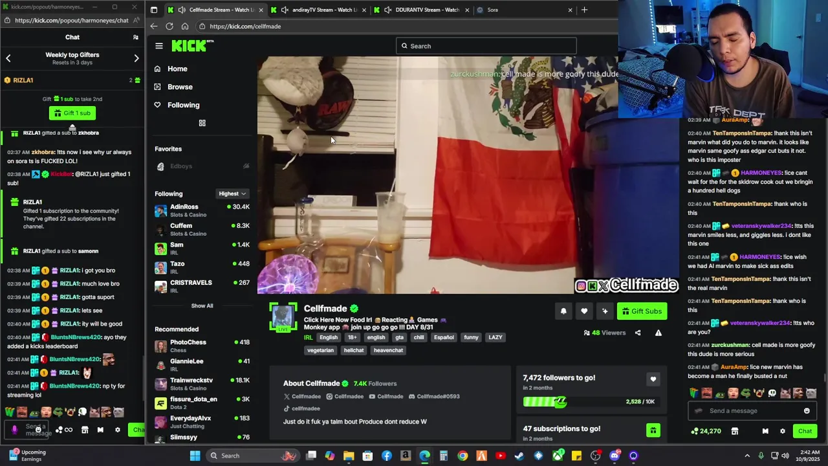The image size is (828, 466).
Task: Open Cellfmade Discord link Cellfmade#0593
Action: point(435,396)
